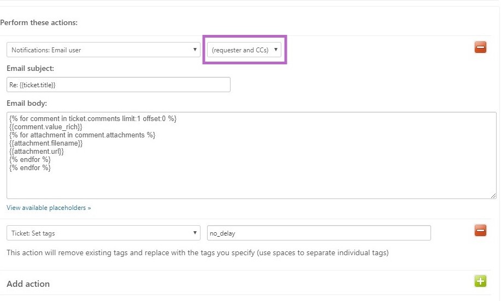Click the tag replacement help text
The image size is (501, 301).
pos(197,253)
